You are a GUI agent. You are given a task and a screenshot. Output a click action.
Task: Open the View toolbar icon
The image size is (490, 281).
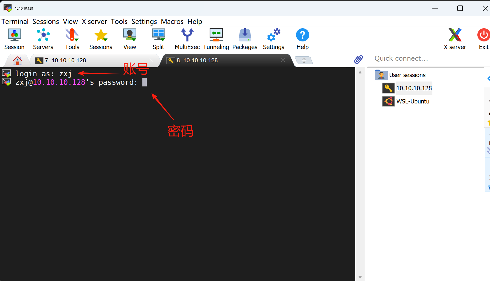click(129, 39)
